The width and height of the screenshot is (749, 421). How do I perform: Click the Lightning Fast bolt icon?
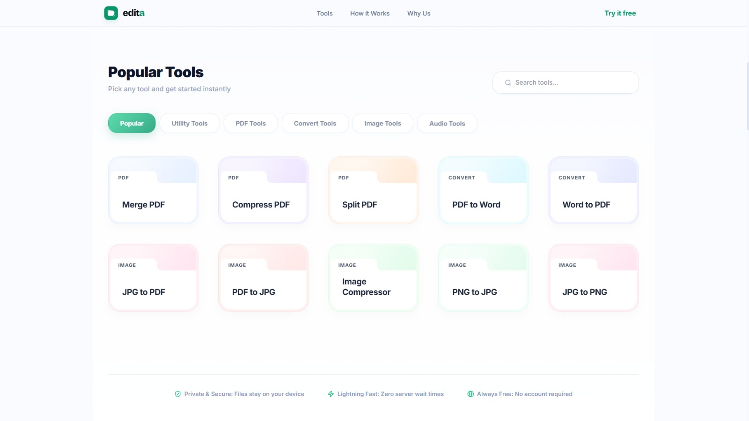pos(331,394)
